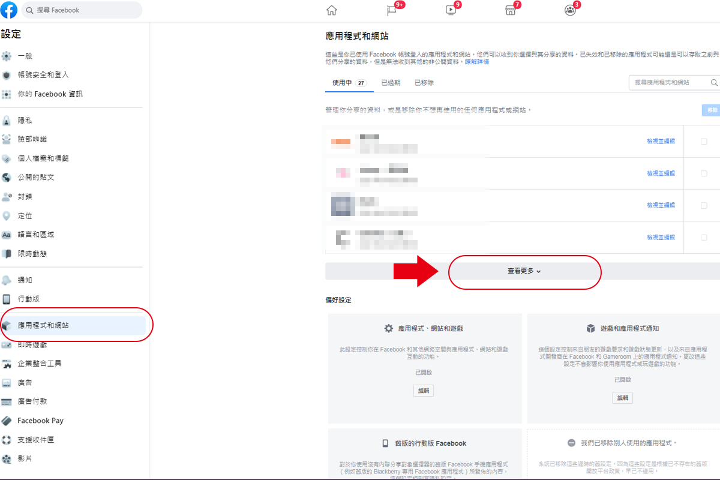
Task: Click the search magnifier in app search box
Action: (714, 82)
